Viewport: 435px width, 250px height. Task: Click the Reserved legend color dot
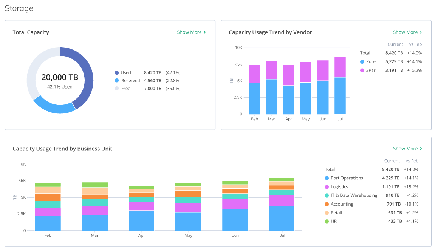coord(117,81)
